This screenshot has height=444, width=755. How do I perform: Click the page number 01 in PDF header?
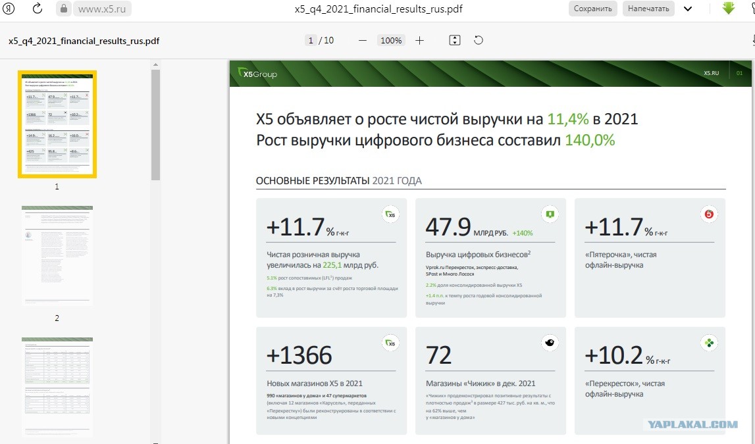pyautogui.click(x=740, y=73)
